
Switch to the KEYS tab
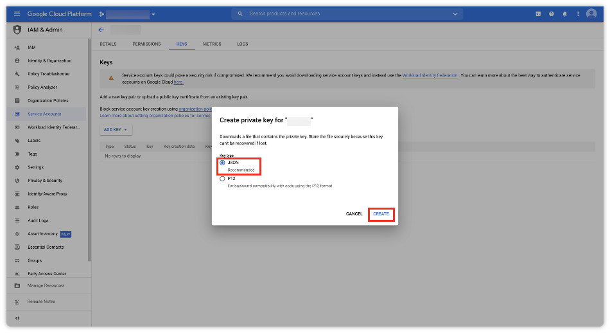[x=182, y=44]
